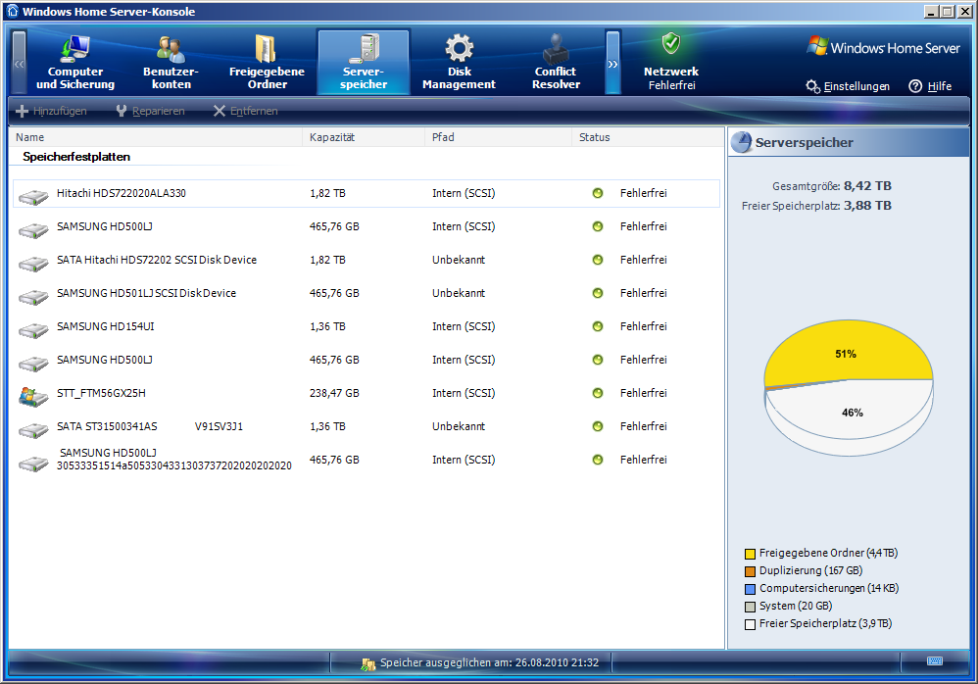Click the orange Duplizierung legend swatch
The image size is (978, 684).
tap(751, 571)
